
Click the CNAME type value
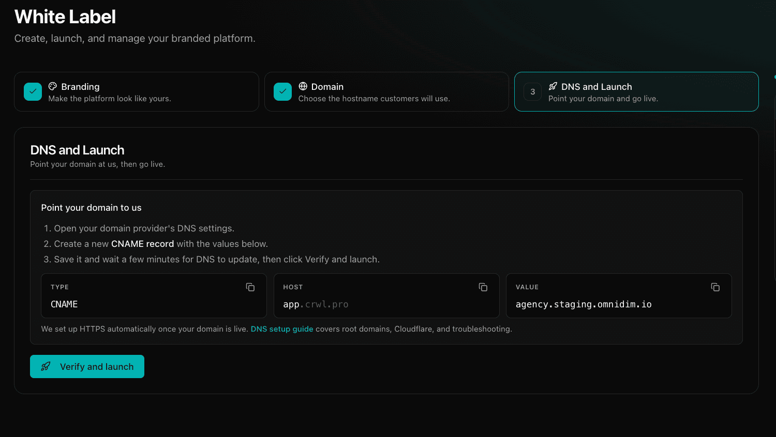point(64,304)
